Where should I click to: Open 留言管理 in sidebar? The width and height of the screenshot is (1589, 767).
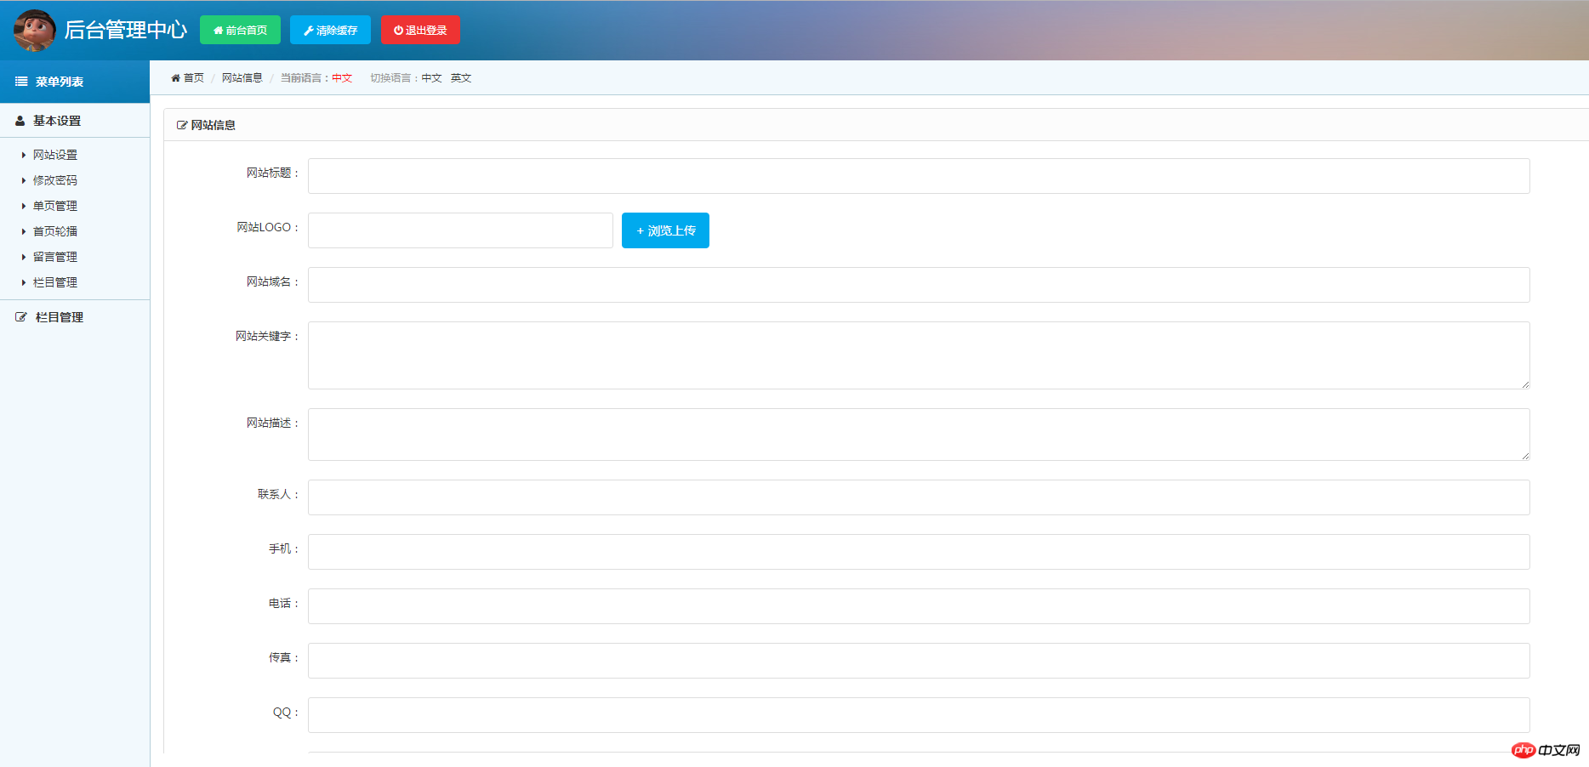coord(55,257)
